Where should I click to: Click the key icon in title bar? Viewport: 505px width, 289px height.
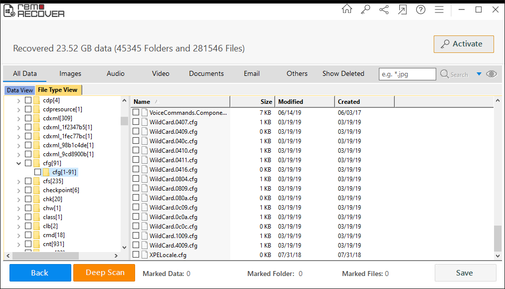[365, 9]
